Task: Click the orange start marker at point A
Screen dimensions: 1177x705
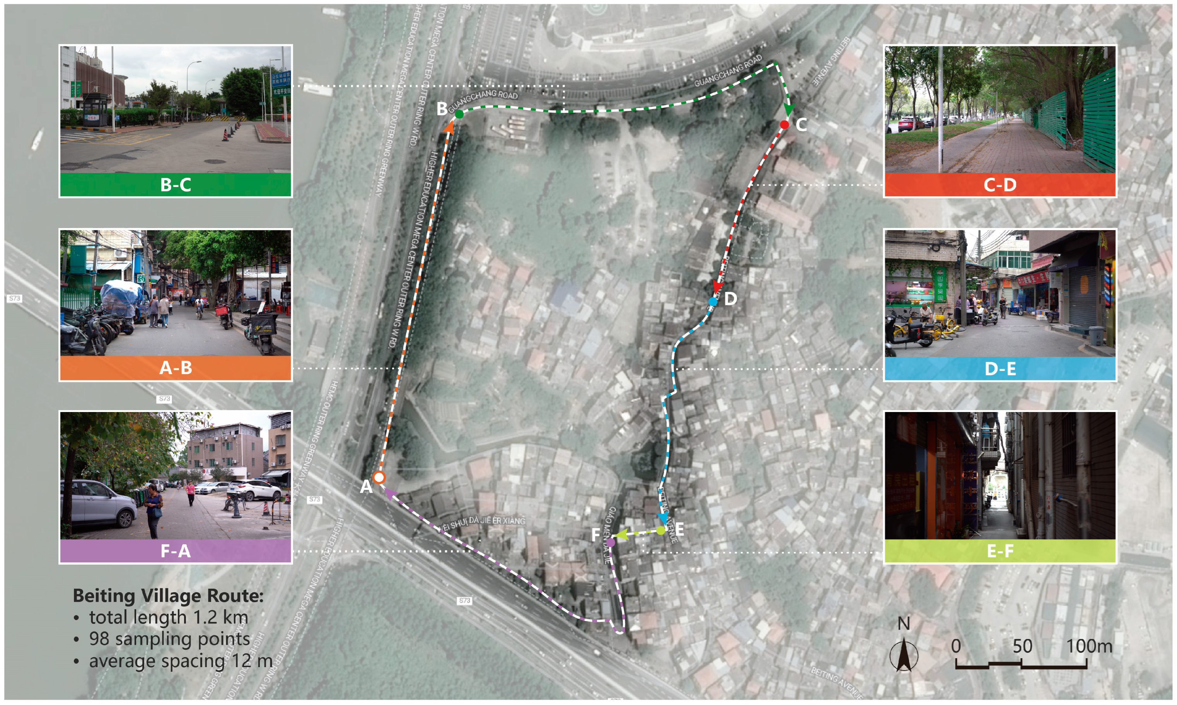Action: [x=379, y=477]
